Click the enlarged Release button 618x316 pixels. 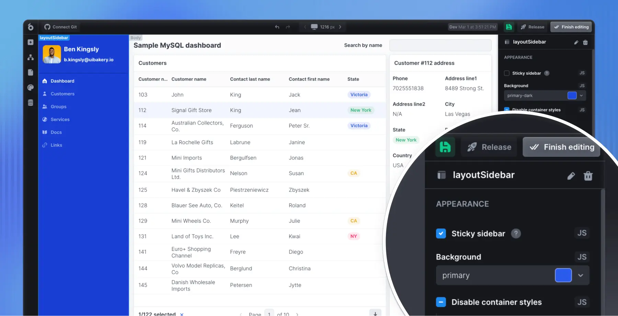489,147
